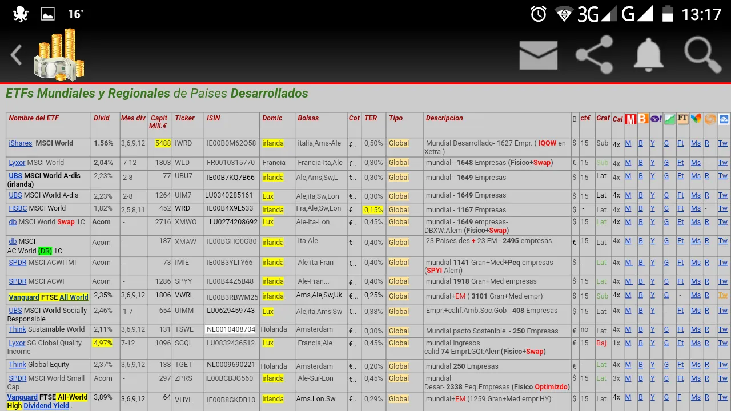Open the bell notifications icon
The image size is (731, 411).
(x=649, y=55)
